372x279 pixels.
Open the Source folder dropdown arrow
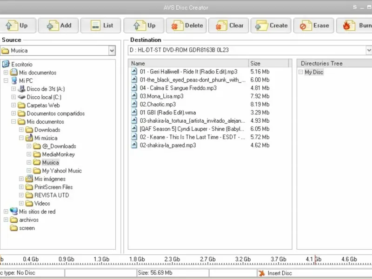pyautogui.click(x=112, y=51)
